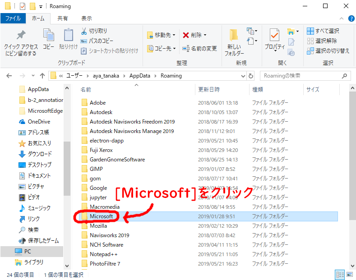Viewport: 356px width, 280px height.
Task: Click the Forward navigation arrow
Action: pos(22,76)
